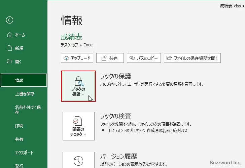
Task: Click description このブックに対してユーザーが実行できる変更
Action: pyautogui.click(x=152, y=84)
